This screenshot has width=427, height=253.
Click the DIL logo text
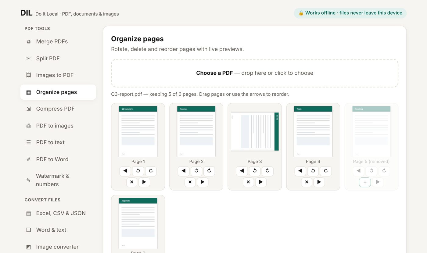pyautogui.click(x=26, y=13)
